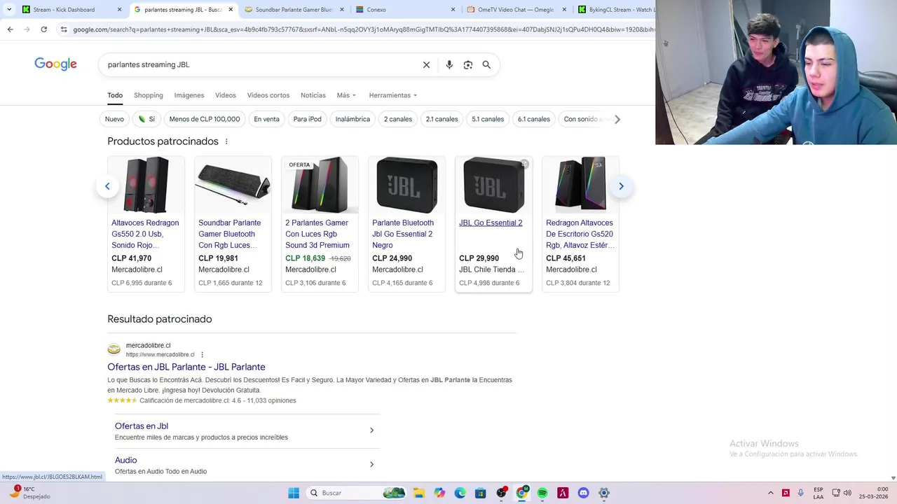Click the Soundbar Parlante Gamer product image

tap(233, 185)
